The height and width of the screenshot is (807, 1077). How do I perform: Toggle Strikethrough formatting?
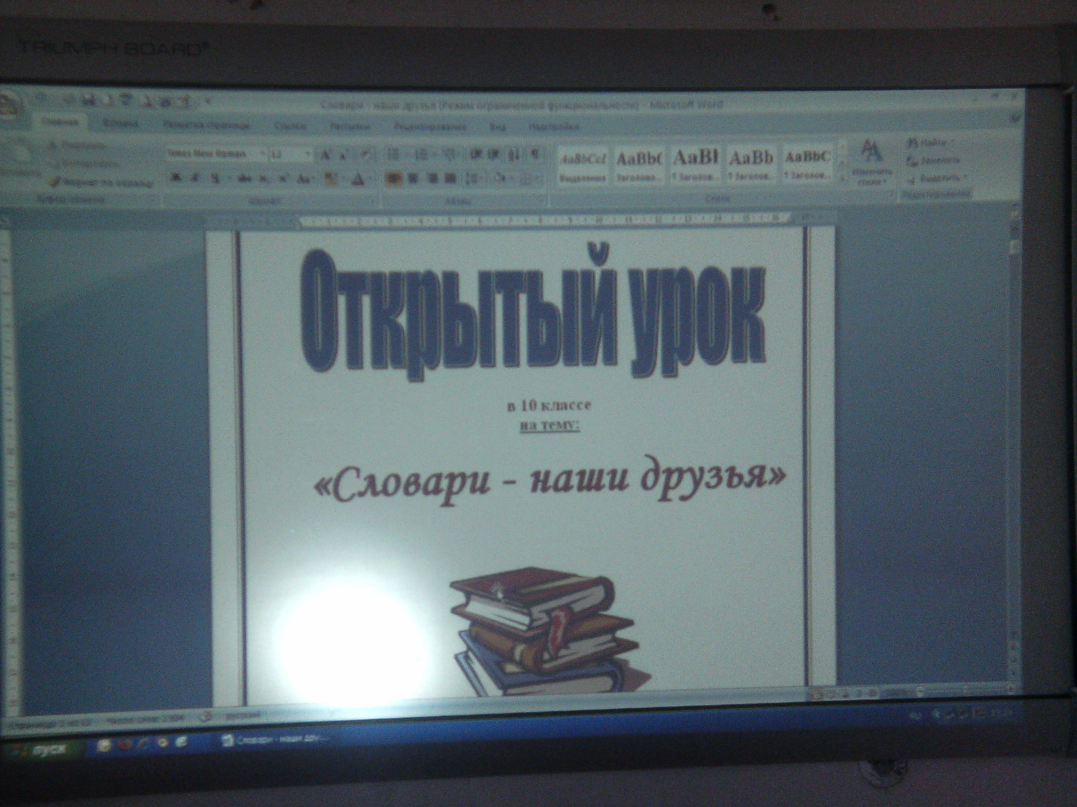tap(243, 179)
